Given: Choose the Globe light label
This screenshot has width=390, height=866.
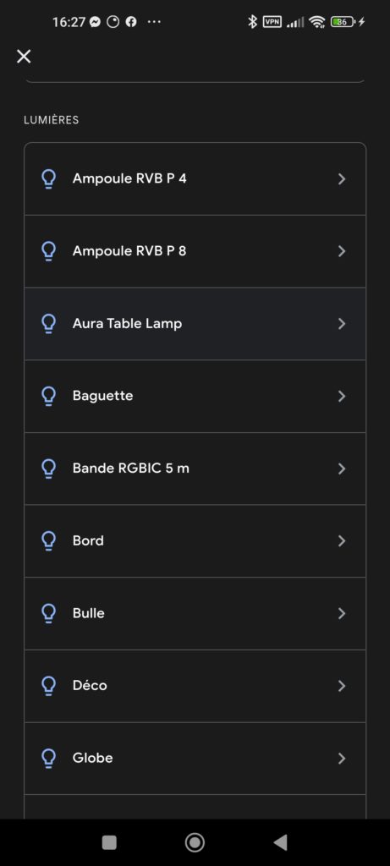Looking at the screenshot, I should 92,758.
